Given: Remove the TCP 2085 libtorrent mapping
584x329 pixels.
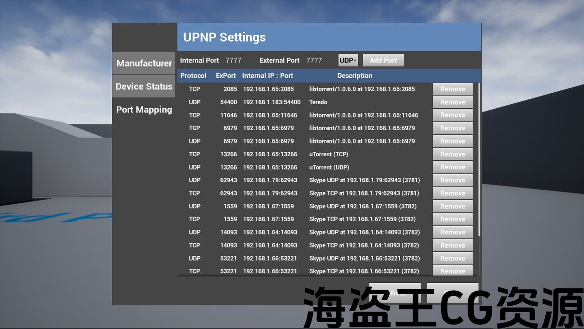Looking at the screenshot, I should pos(453,89).
